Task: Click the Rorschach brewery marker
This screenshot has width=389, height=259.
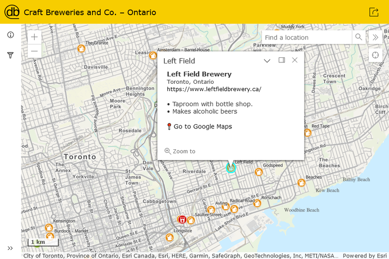Action: tap(257, 203)
